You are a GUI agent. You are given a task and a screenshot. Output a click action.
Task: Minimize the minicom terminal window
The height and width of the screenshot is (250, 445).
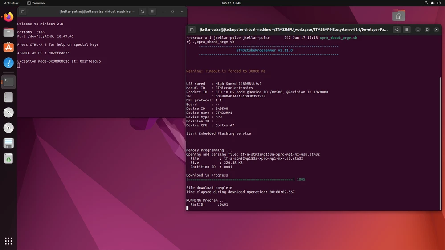(x=163, y=12)
